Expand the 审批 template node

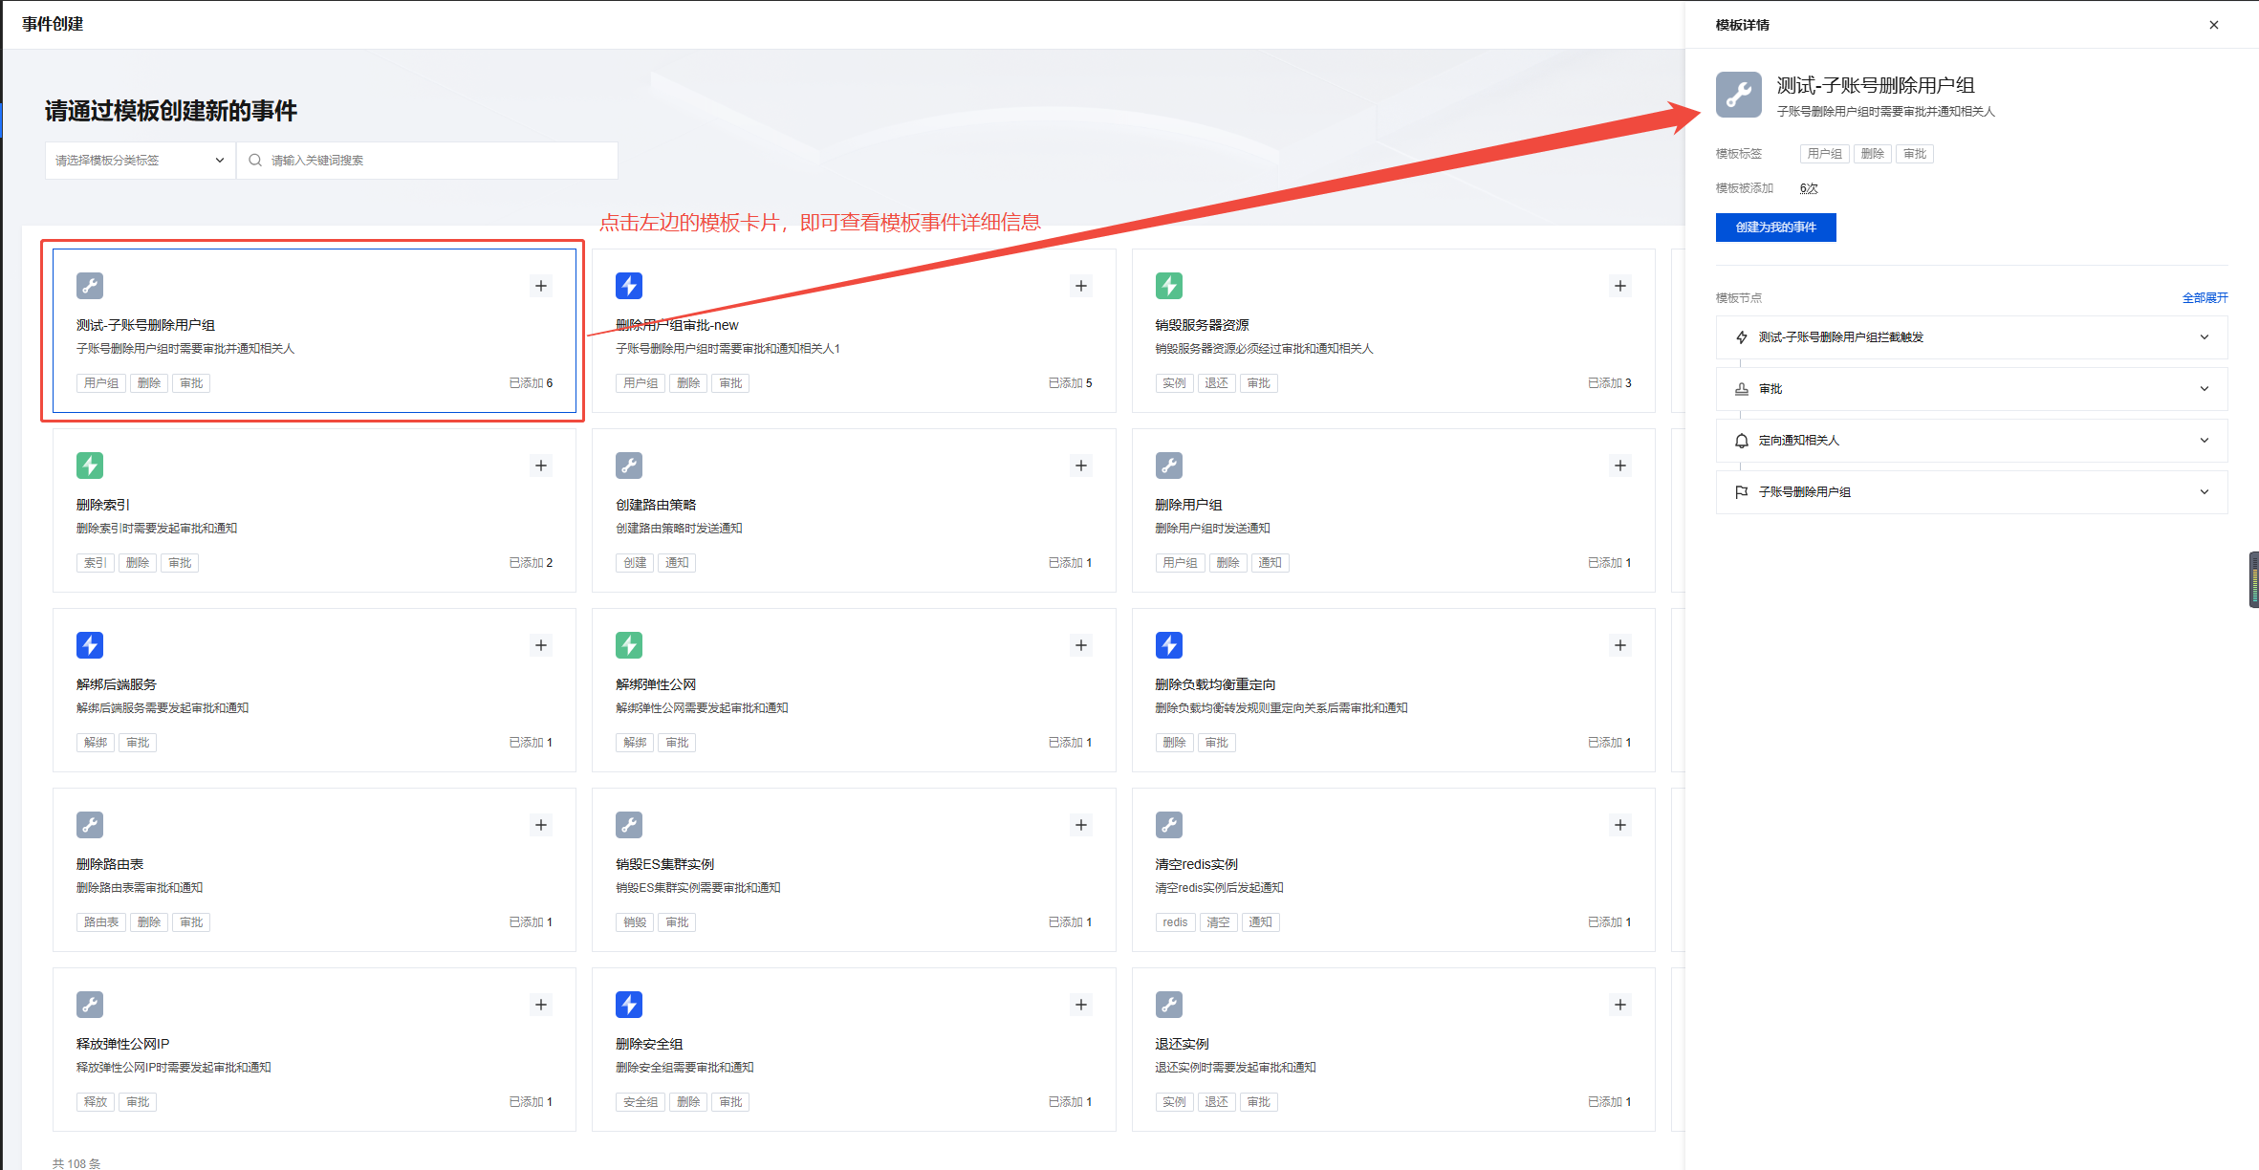coord(2204,389)
